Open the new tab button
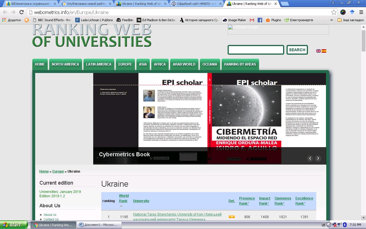The width and height of the screenshot is (366, 229). [x=284, y=4]
